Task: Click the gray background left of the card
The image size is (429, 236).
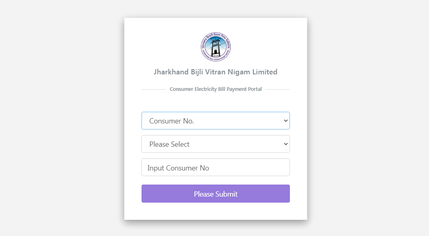Action: [x=60, y=121]
